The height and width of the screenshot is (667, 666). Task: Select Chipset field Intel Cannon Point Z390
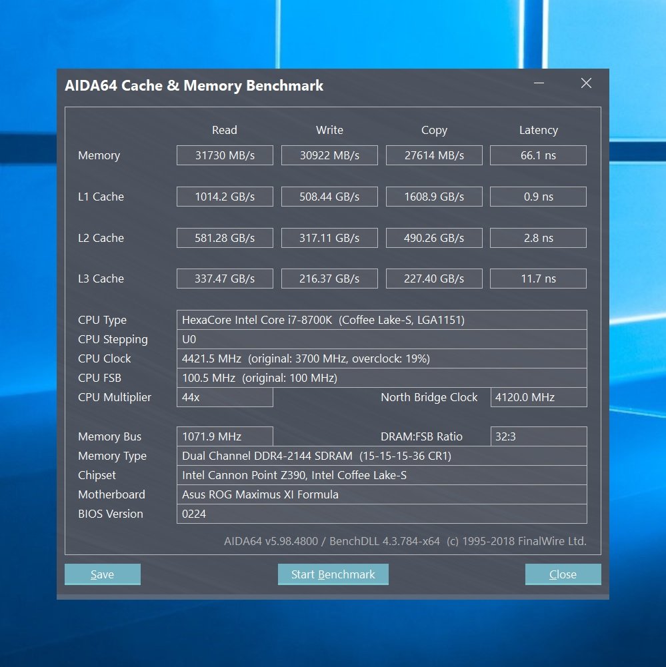(x=382, y=475)
